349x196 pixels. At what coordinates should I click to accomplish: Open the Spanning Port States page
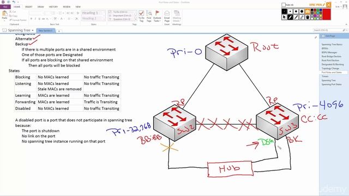click(332, 84)
